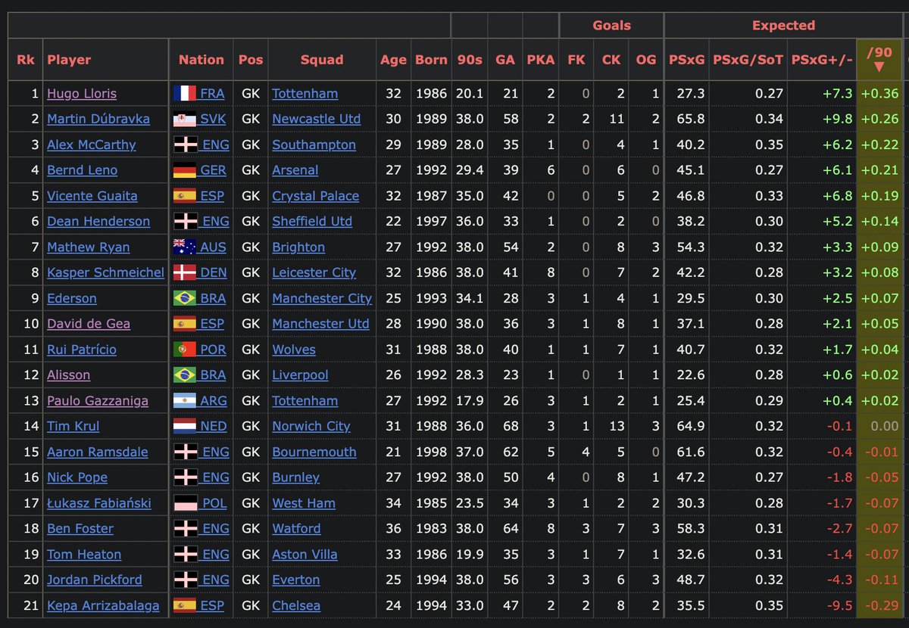Open GER nation link

pos(213,170)
